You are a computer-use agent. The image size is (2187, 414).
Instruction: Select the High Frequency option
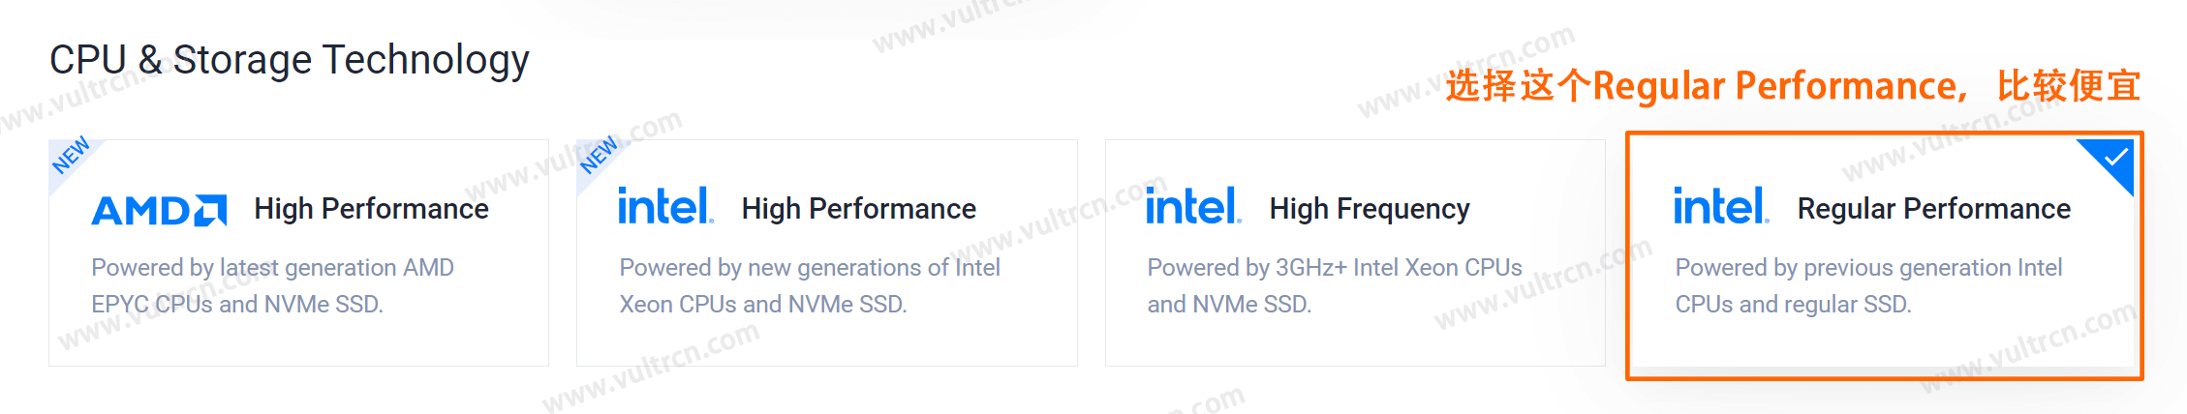tap(1355, 252)
